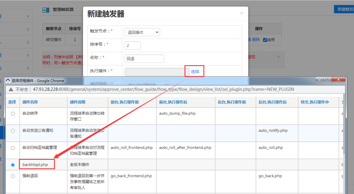This screenshot has height=194, width=354.
Task: Expand the fifth sidebar menu chevron
Action: (28, 68)
